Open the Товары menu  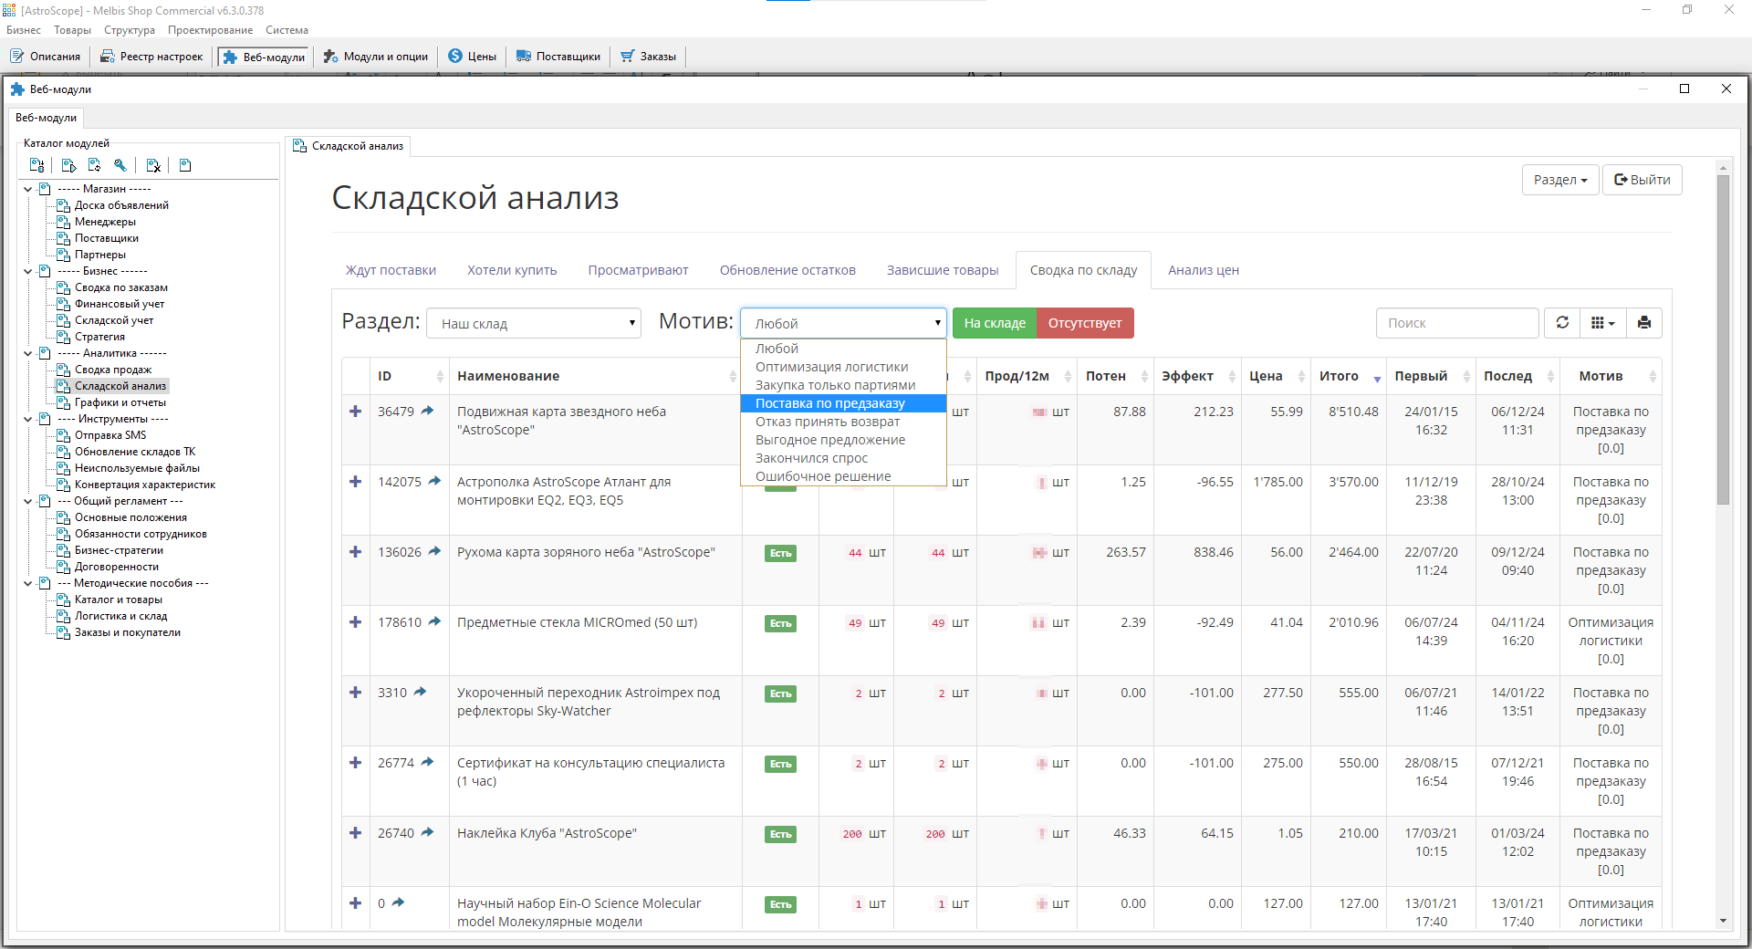(x=72, y=30)
